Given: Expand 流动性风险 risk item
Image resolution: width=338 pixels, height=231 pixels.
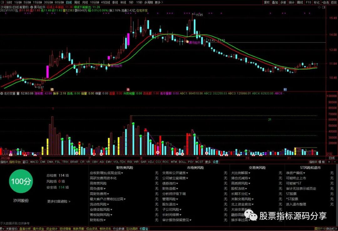Looking at the screenshot, I should click(x=100, y=204).
